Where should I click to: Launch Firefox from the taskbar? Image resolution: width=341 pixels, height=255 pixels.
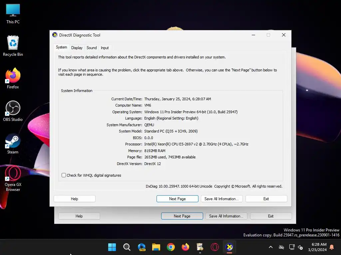coord(185,247)
